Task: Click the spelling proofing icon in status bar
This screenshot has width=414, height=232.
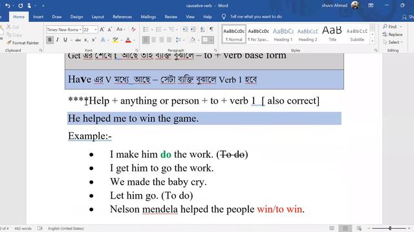Action: (40, 228)
